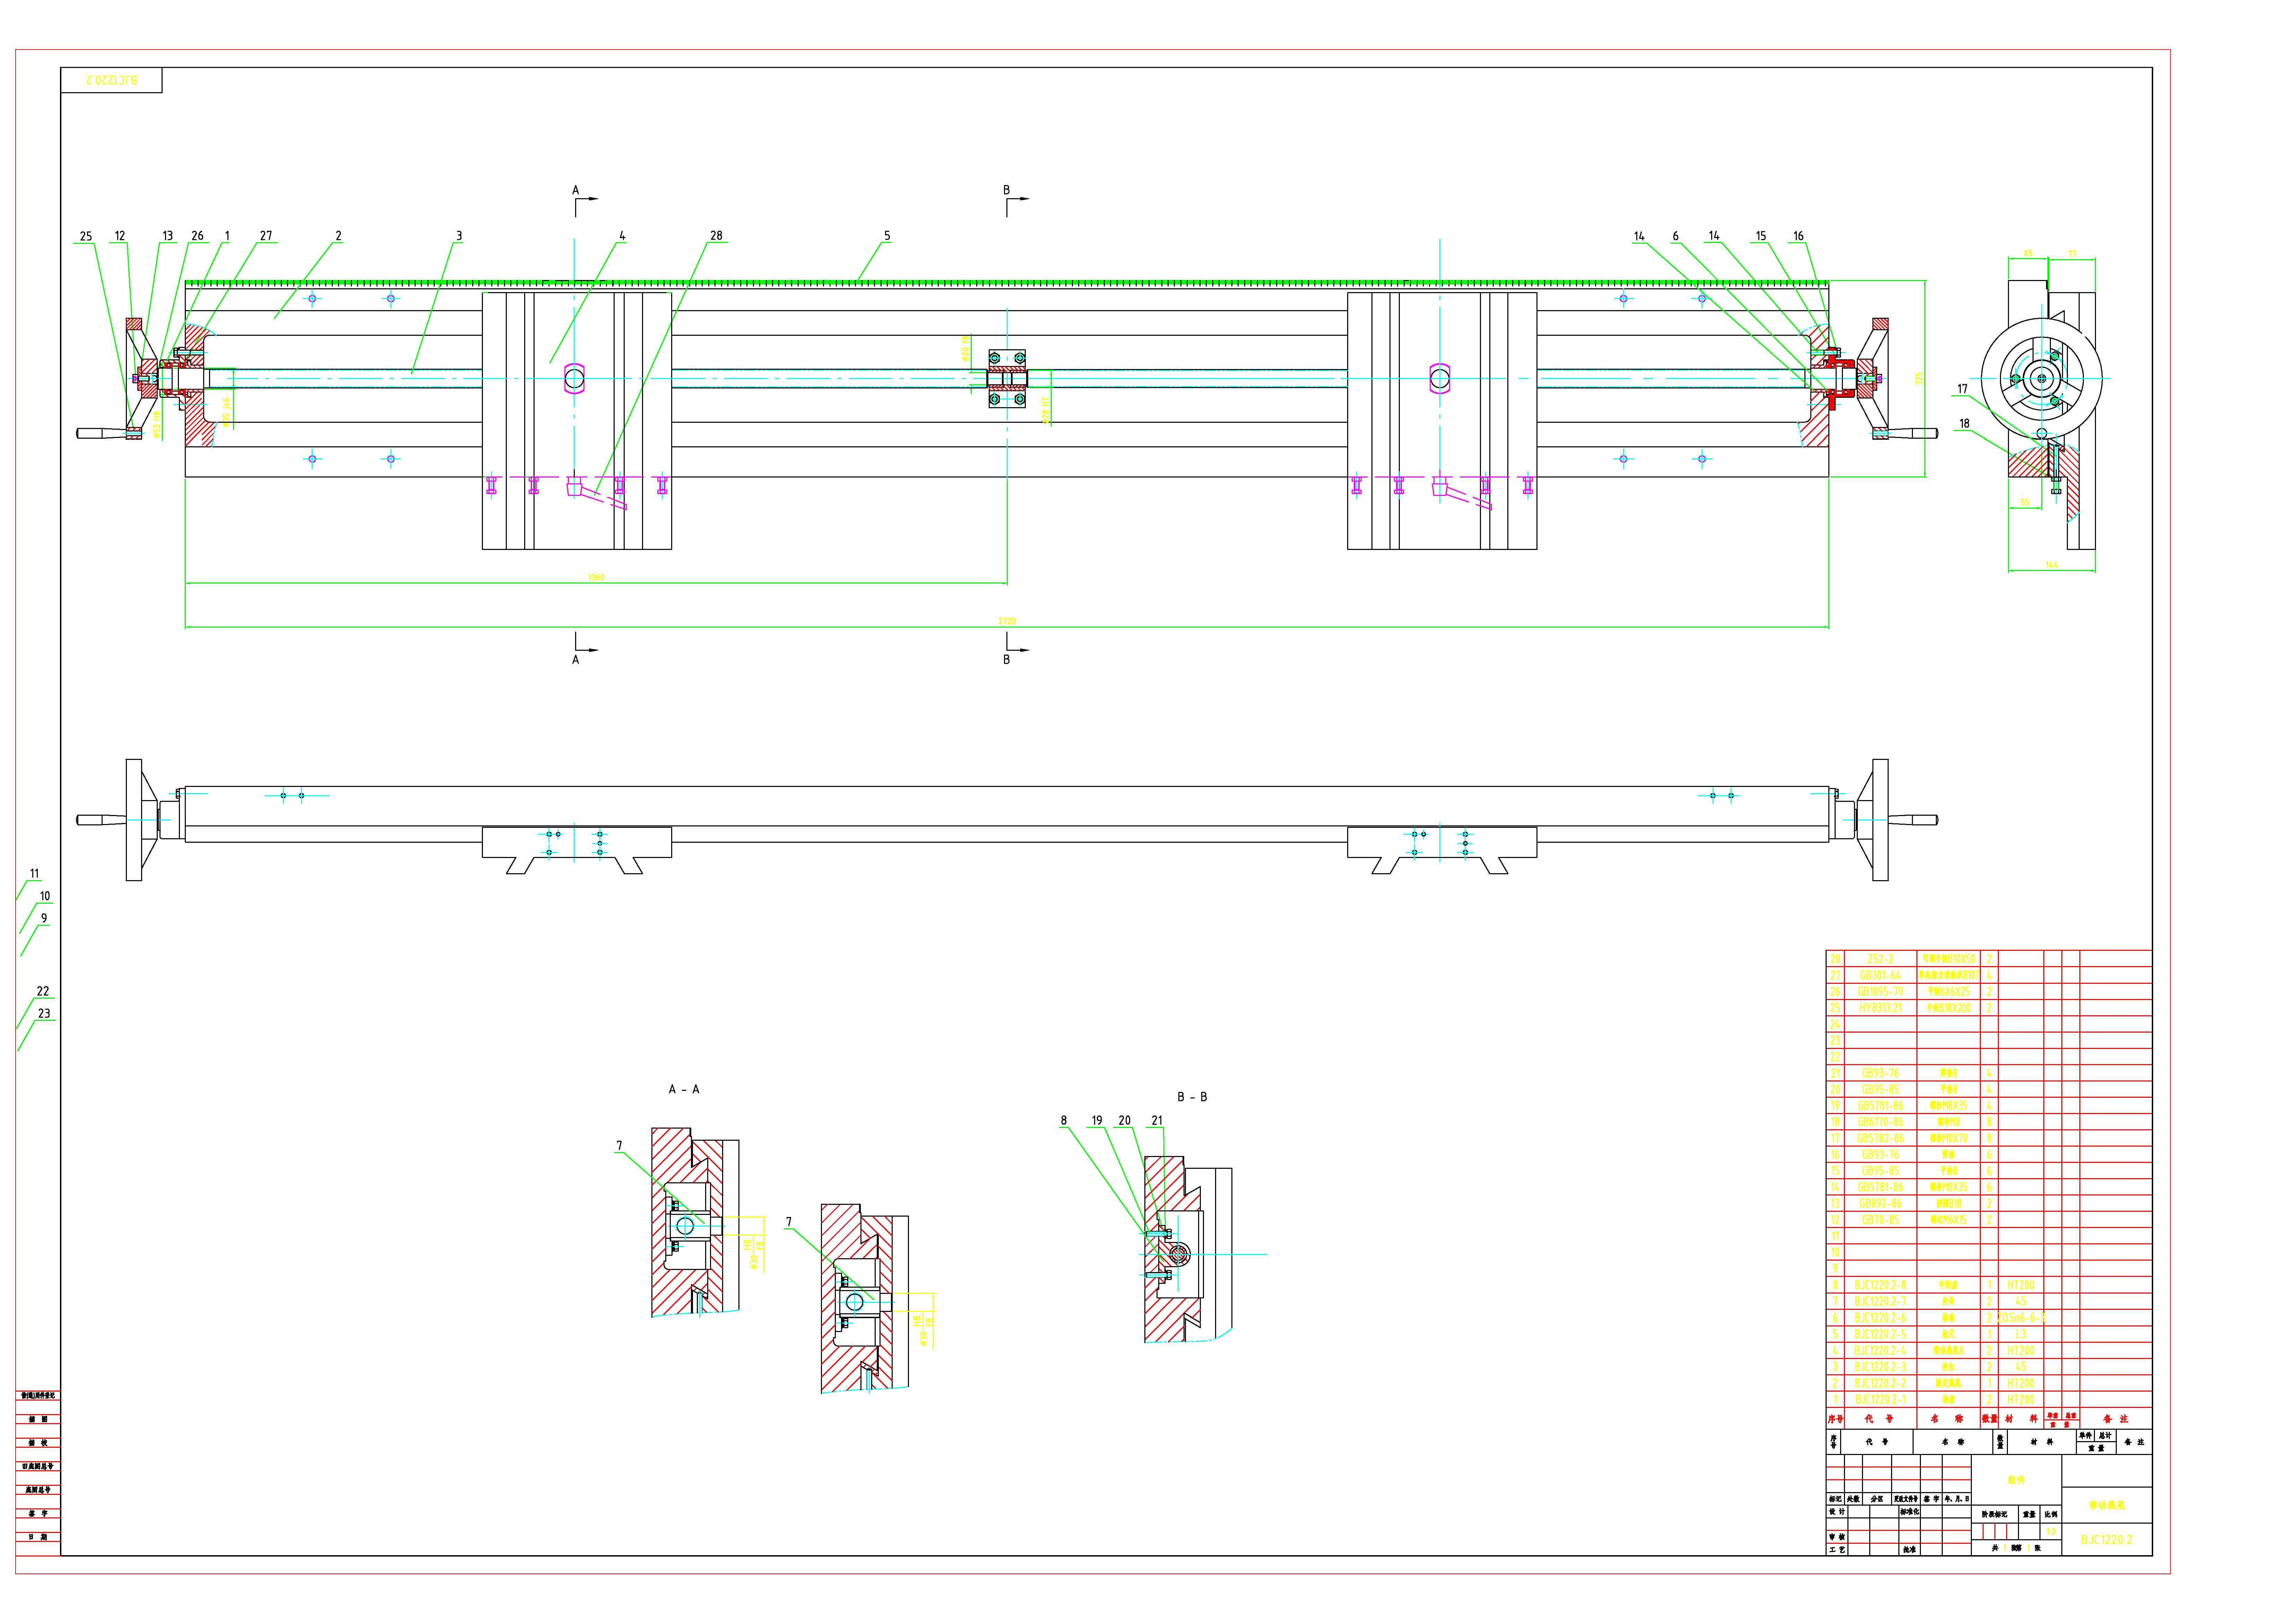This screenshot has width=2296, height=1621.
Task: Select callout number 6 above main view
Action: tap(1676, 237)
